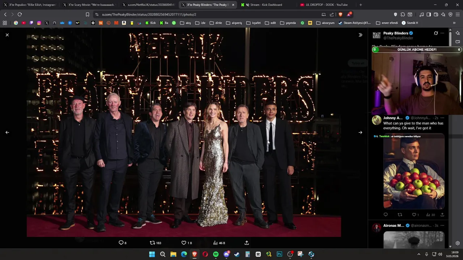Expand the kıyafet bookmarks folder

(x=254, y=23)
